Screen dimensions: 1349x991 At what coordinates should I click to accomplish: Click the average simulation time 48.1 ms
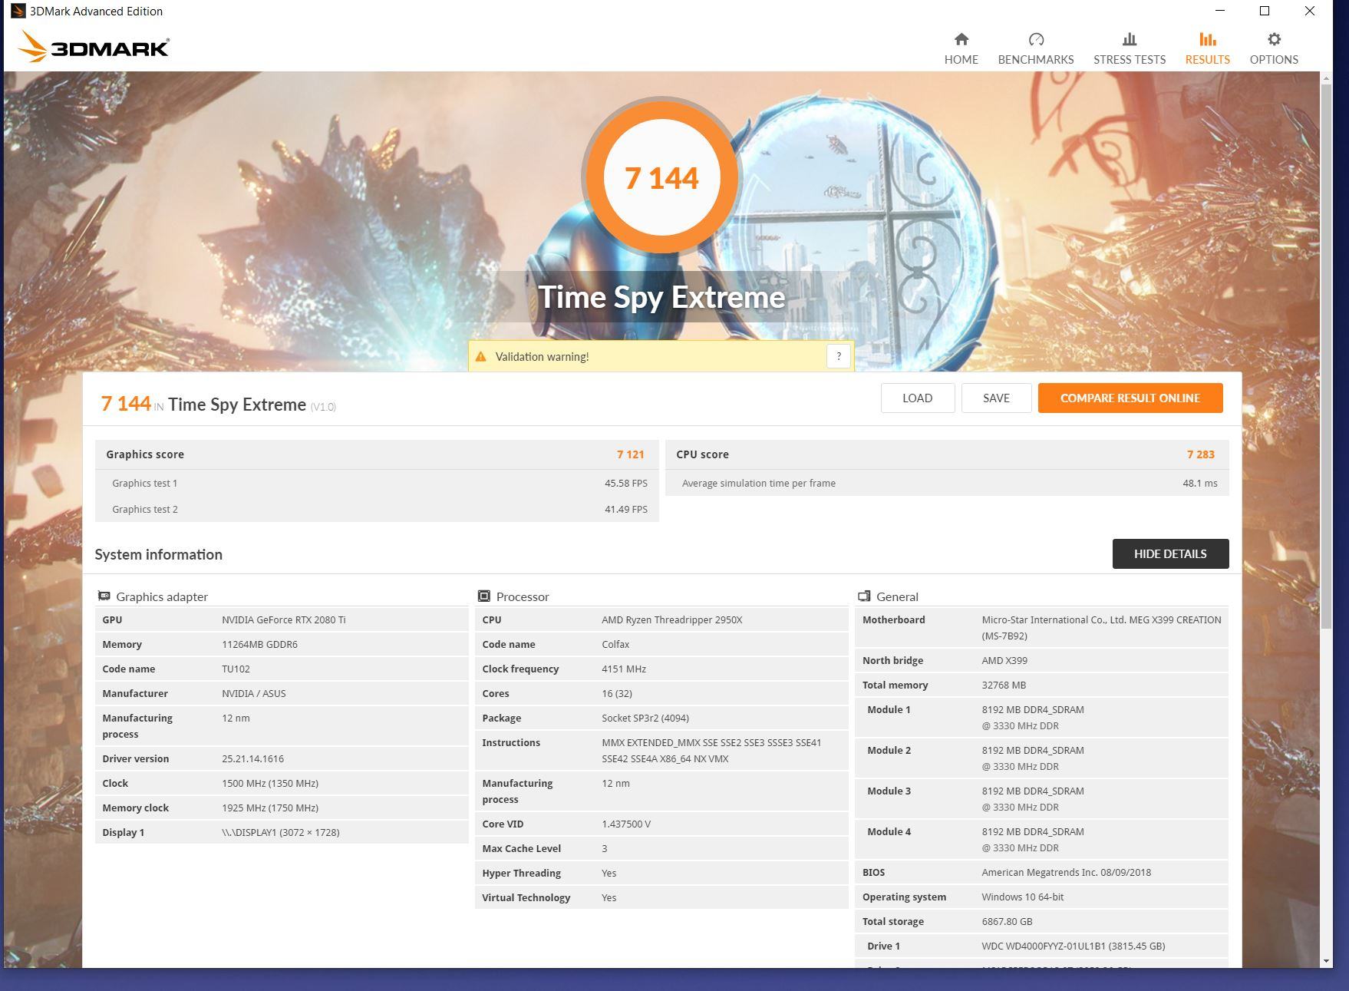click(x=1200, y=483)
